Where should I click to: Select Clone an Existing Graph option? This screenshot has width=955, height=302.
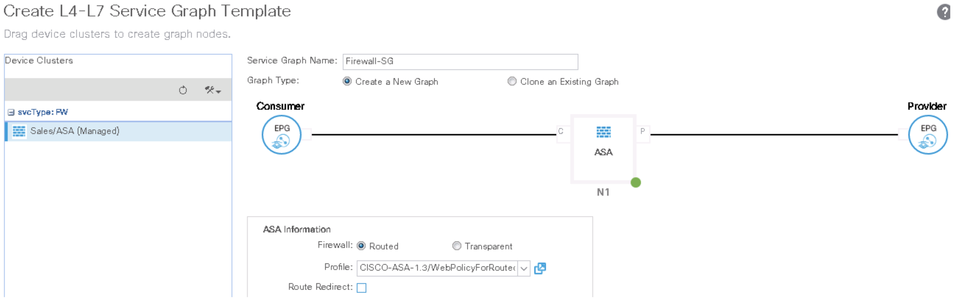(x=512, y=81)
